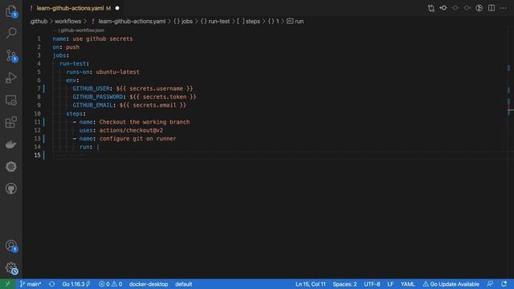Place cursor on 'use github secrets' text
The width and height of the screenshot is (514, 289).
(x=103, y=39)
